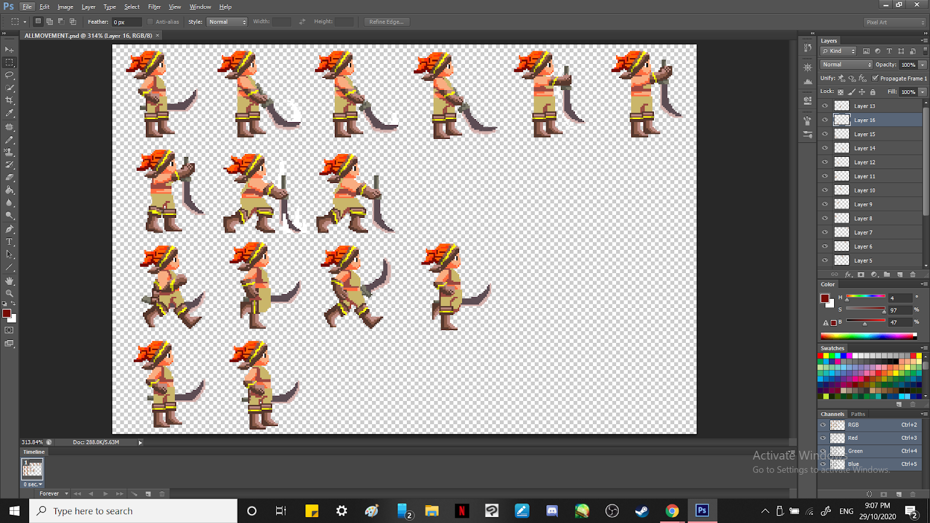Open Google Chrome from the taskbar
The image size is (930, 523).
(x=672, y=511)
